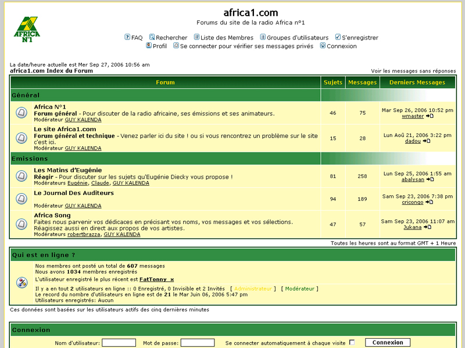
Task: Click the 94 sujets count cell
Action: coord(332,199)
